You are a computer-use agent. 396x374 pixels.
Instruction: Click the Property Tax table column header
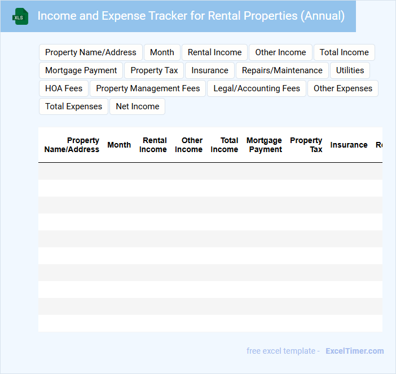click(306, 145)
